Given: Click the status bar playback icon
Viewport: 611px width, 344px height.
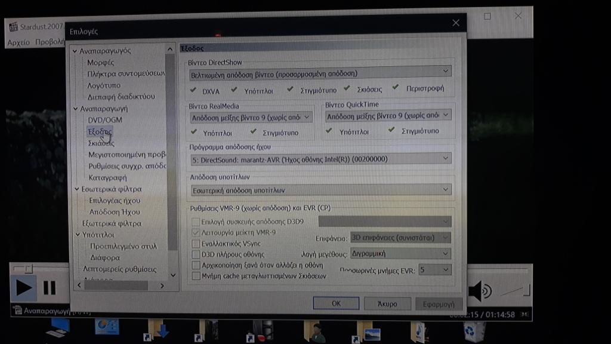Looking at the screenshot, I should click(x=17, y=311).
